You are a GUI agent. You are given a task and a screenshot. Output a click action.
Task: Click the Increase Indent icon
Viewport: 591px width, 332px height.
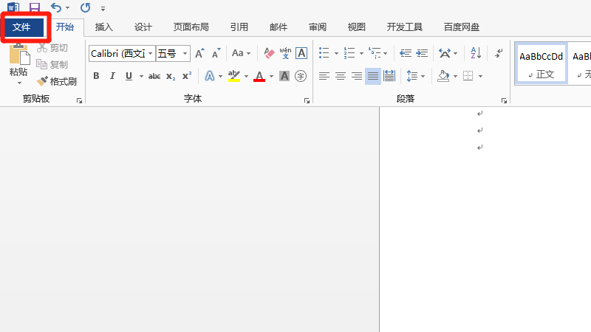point(422,53)
